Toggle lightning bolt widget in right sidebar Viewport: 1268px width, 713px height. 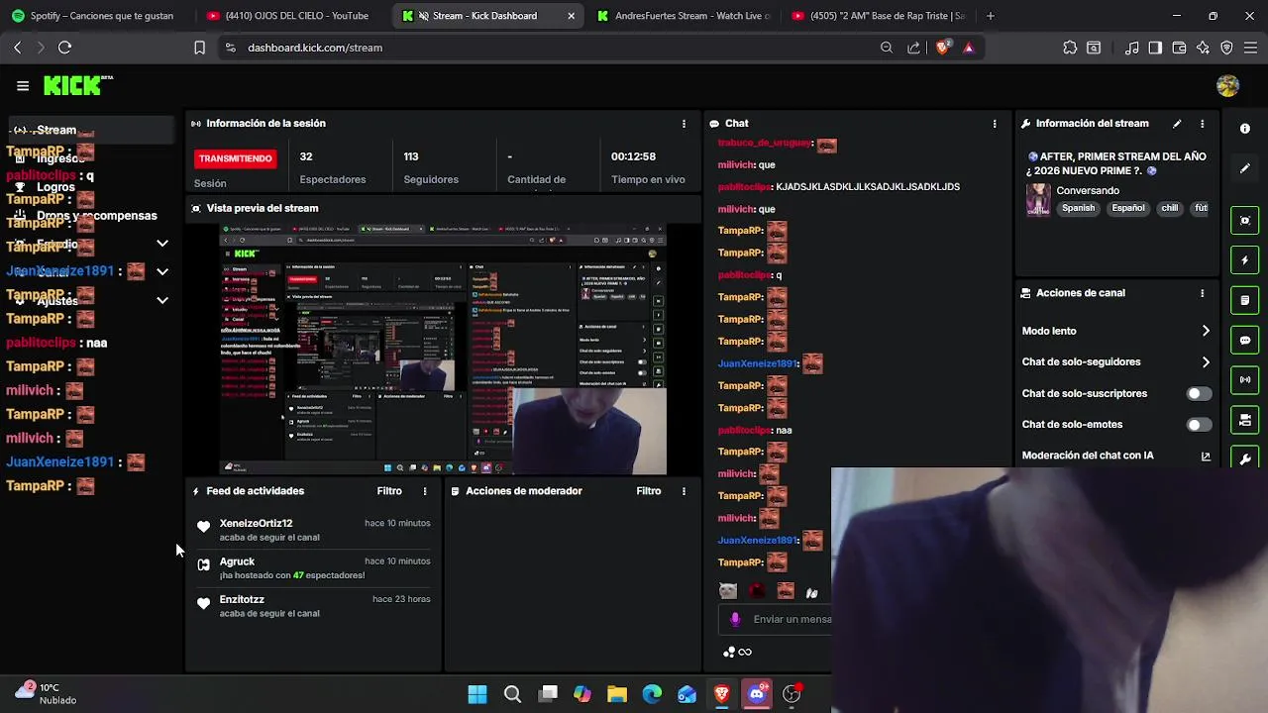[x=1245, y=260]
